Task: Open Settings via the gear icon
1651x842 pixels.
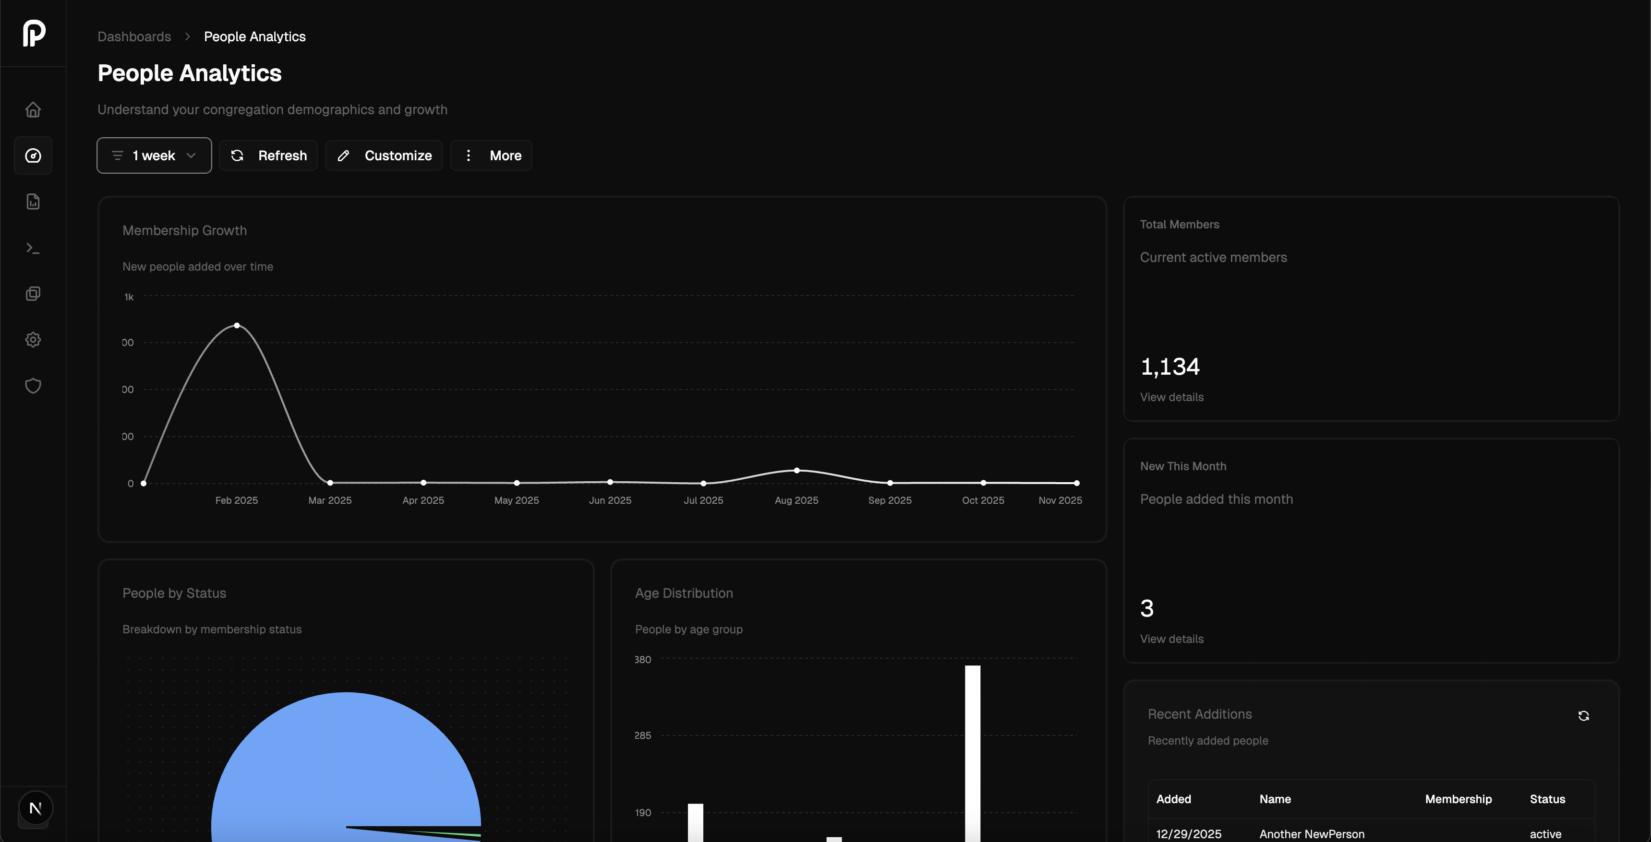Action: click(x=33, y=339)
